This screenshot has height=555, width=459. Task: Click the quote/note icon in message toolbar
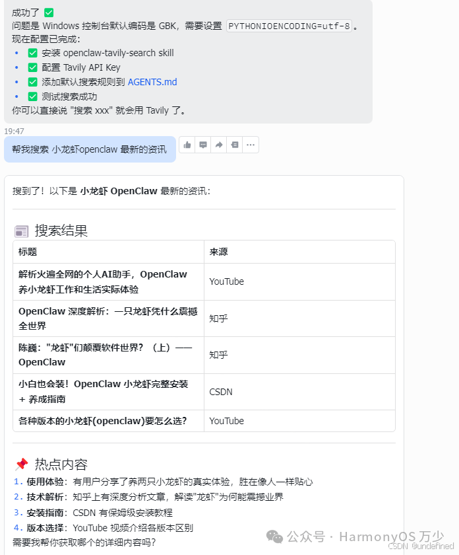235,145
